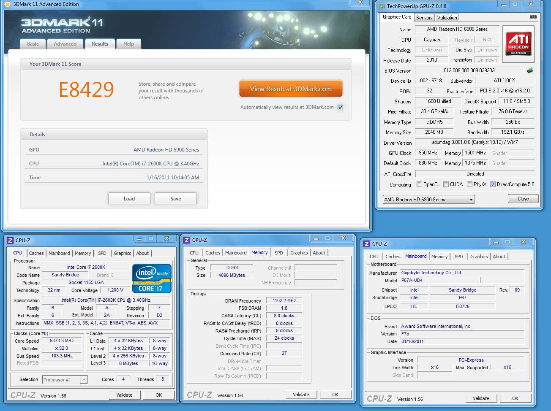Click Validate in CPU-Z mainboard window
This screenshot has width=551, height=411.
pos(481,398)
